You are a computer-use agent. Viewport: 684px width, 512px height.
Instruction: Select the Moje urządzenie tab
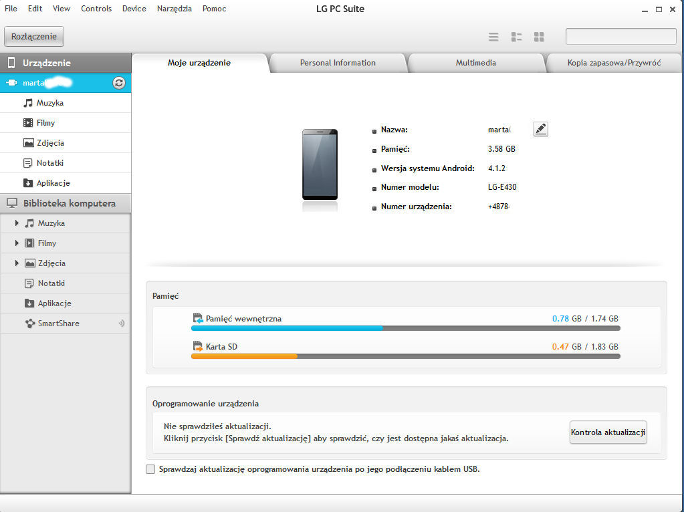click(x=199, y=63)
